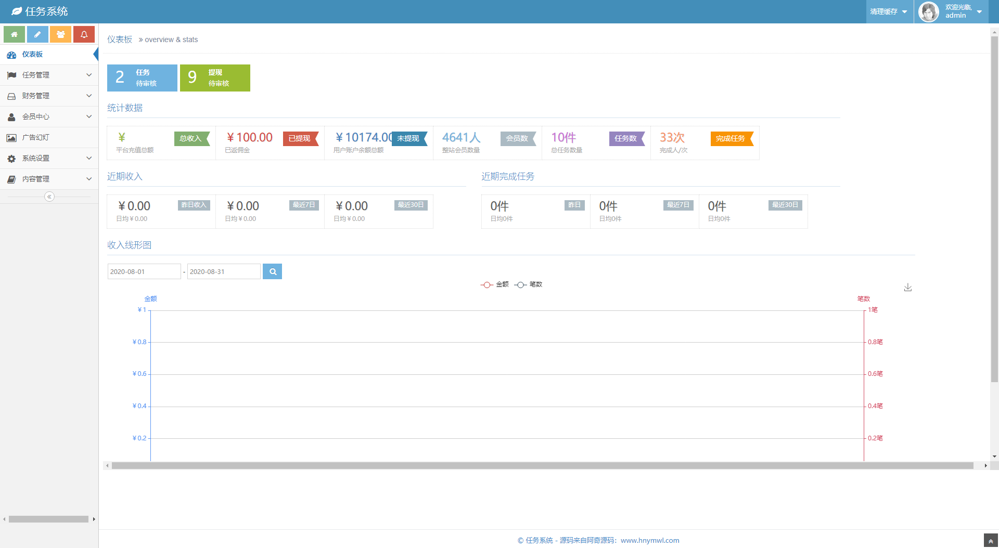Toggle the 金额 series in chart legend
This screenshot has height=548, width=999.
click(495, 284)
